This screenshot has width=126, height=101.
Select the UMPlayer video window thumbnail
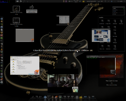click(x=63, y=81)
